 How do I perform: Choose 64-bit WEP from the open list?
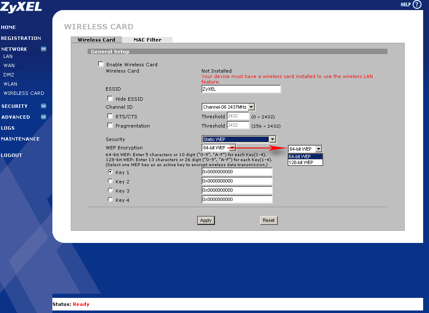[x=305, y=156]
